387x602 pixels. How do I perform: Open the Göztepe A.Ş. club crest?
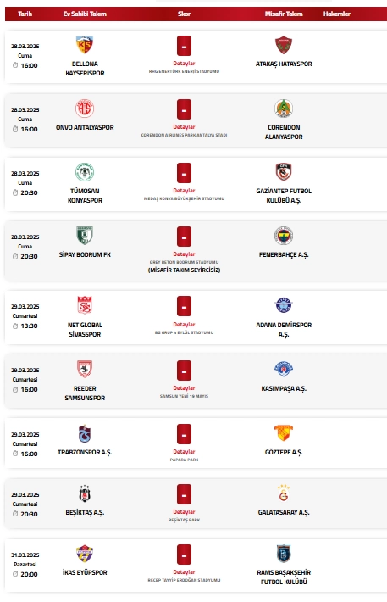284,434
